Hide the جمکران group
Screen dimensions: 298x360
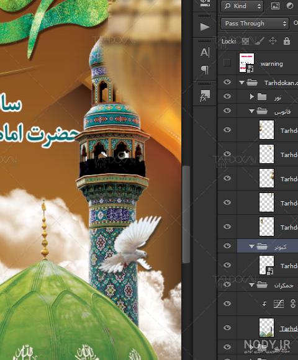[227, 284]
